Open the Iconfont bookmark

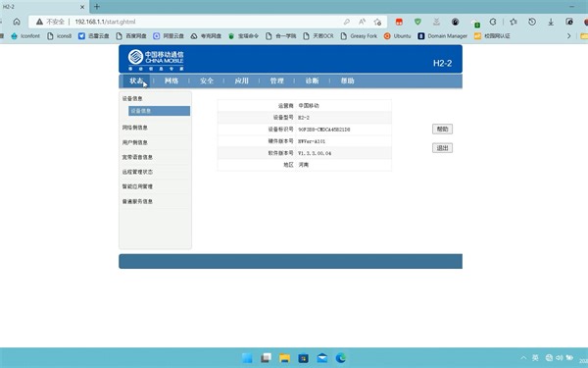point(25,36)
